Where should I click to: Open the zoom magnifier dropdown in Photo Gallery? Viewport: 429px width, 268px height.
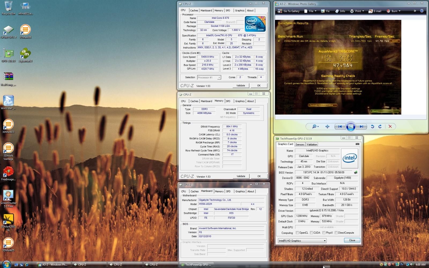click(315, 127)
